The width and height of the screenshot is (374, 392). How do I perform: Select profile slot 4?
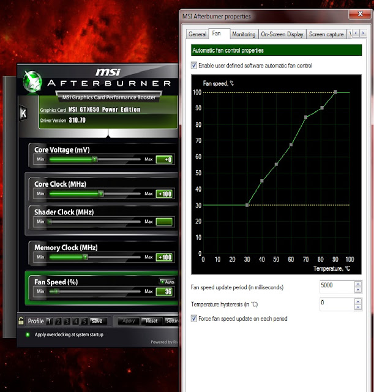pyautogui.click(x=76, y=321)
